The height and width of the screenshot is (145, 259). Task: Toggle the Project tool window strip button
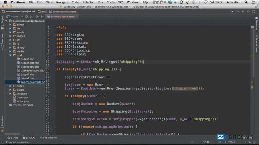pos(2,23)
